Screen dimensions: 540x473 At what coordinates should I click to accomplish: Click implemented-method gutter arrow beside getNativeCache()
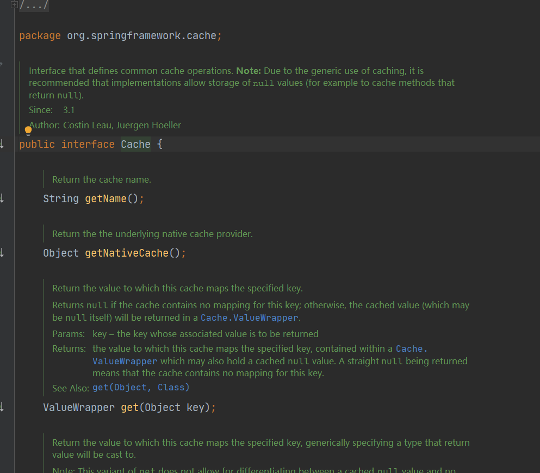[x=2, y=253]
